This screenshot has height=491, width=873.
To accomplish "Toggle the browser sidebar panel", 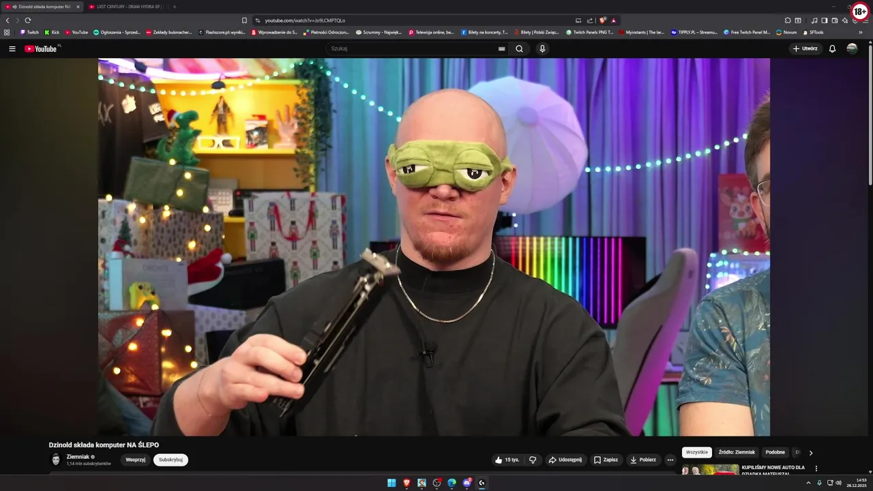I will 824,20.
